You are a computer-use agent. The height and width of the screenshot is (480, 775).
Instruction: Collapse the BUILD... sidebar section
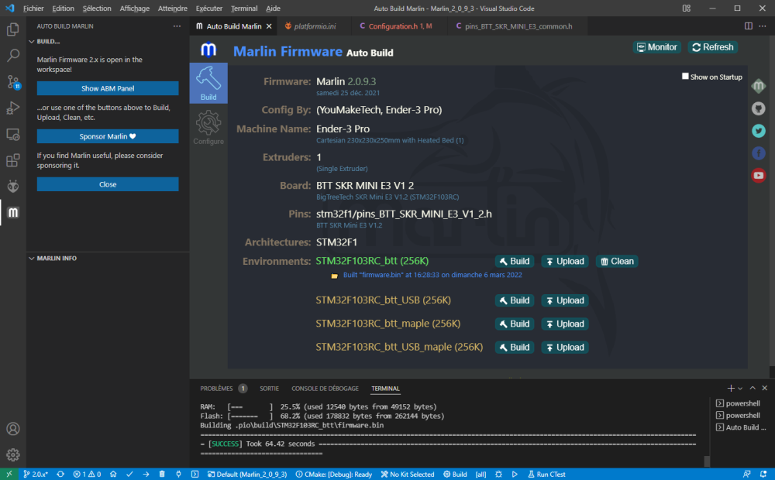[32, 42]
